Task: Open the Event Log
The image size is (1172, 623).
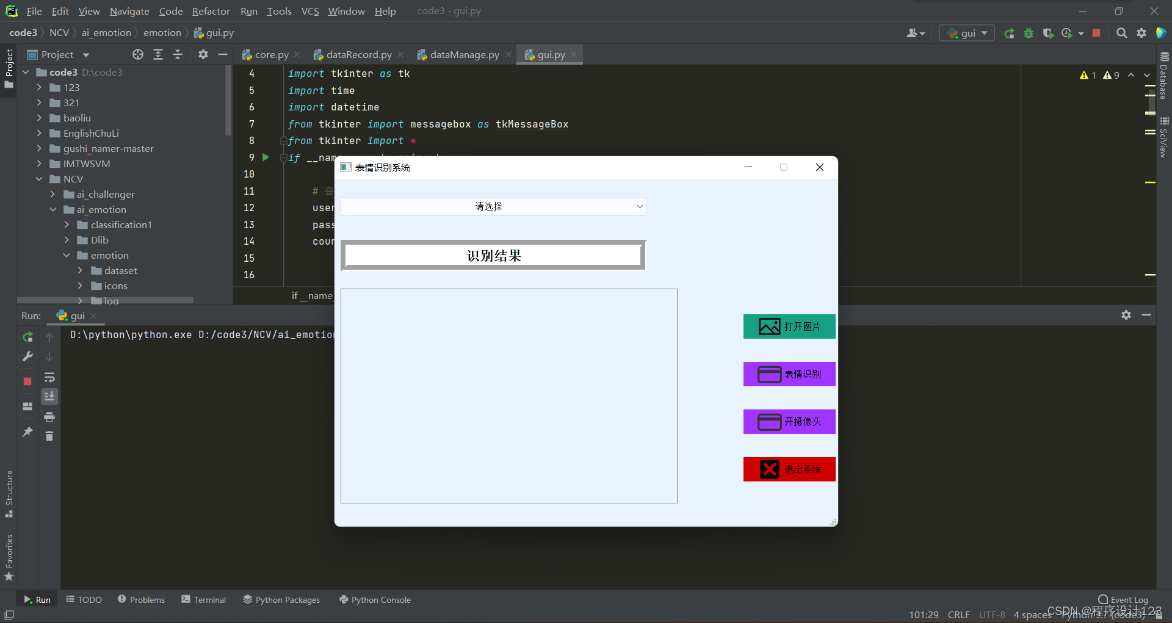Action: pyautogui.click(x=1123, y=600)
